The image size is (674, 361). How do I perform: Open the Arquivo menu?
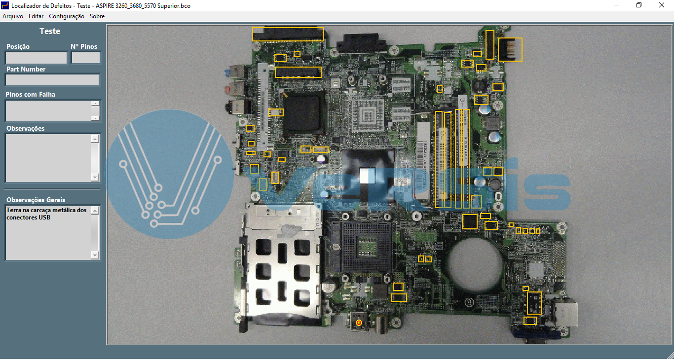coord(13,16)
